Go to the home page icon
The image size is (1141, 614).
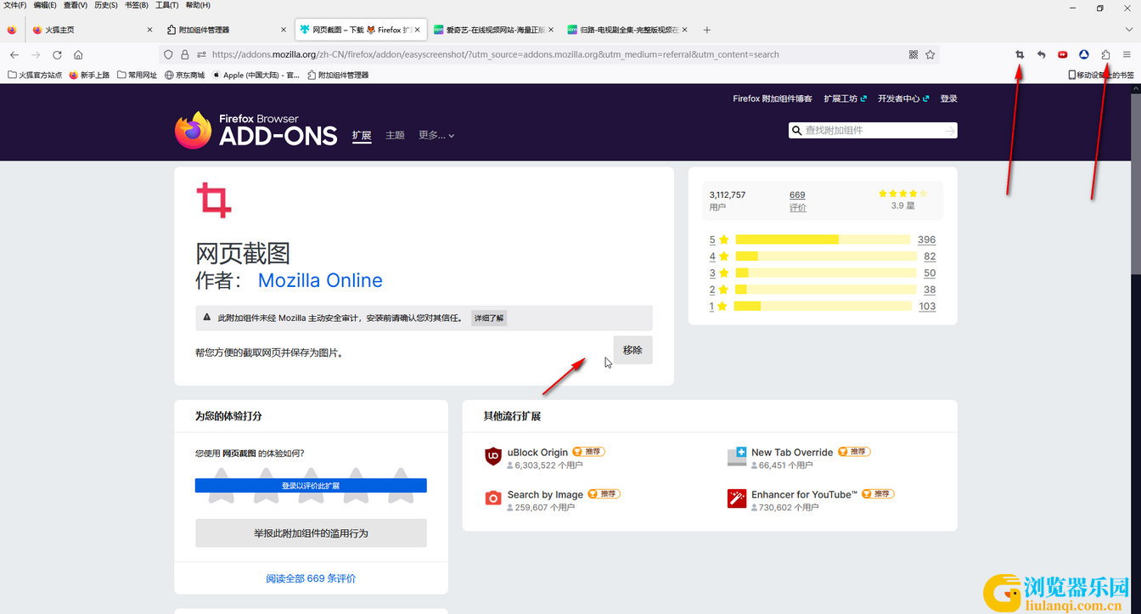coord(78,54)
